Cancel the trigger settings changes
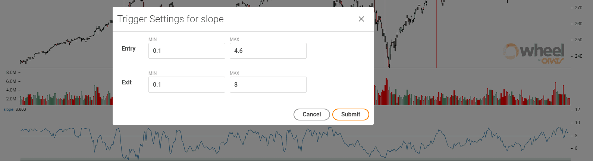This screenshot has height=161, width=593. 312,115
